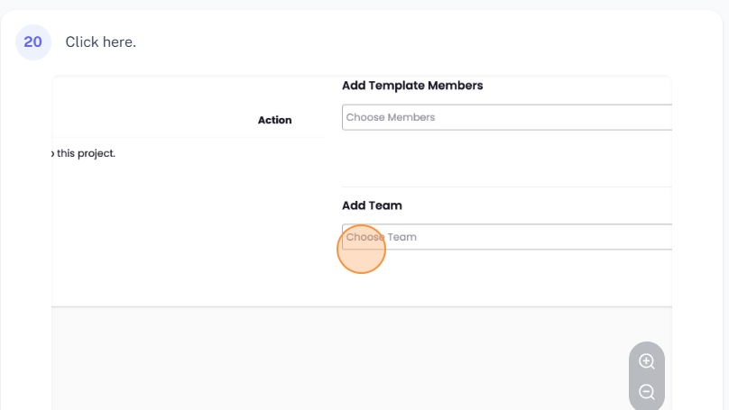Click the Action column header

[x=274, y=120]
